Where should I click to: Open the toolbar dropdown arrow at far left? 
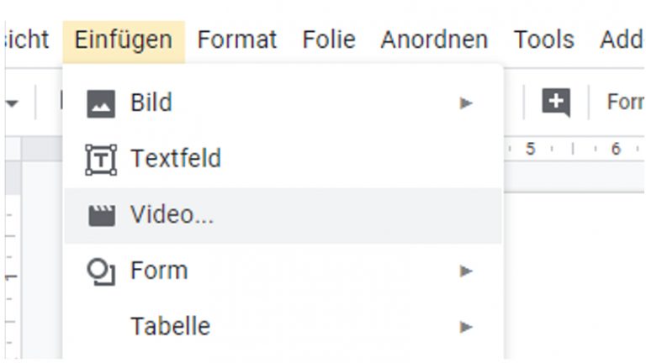pyautogui.click(x=13, y=104)
